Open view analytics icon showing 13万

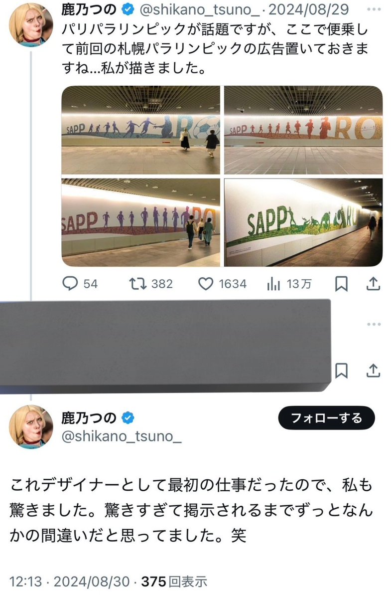(273, 284)
